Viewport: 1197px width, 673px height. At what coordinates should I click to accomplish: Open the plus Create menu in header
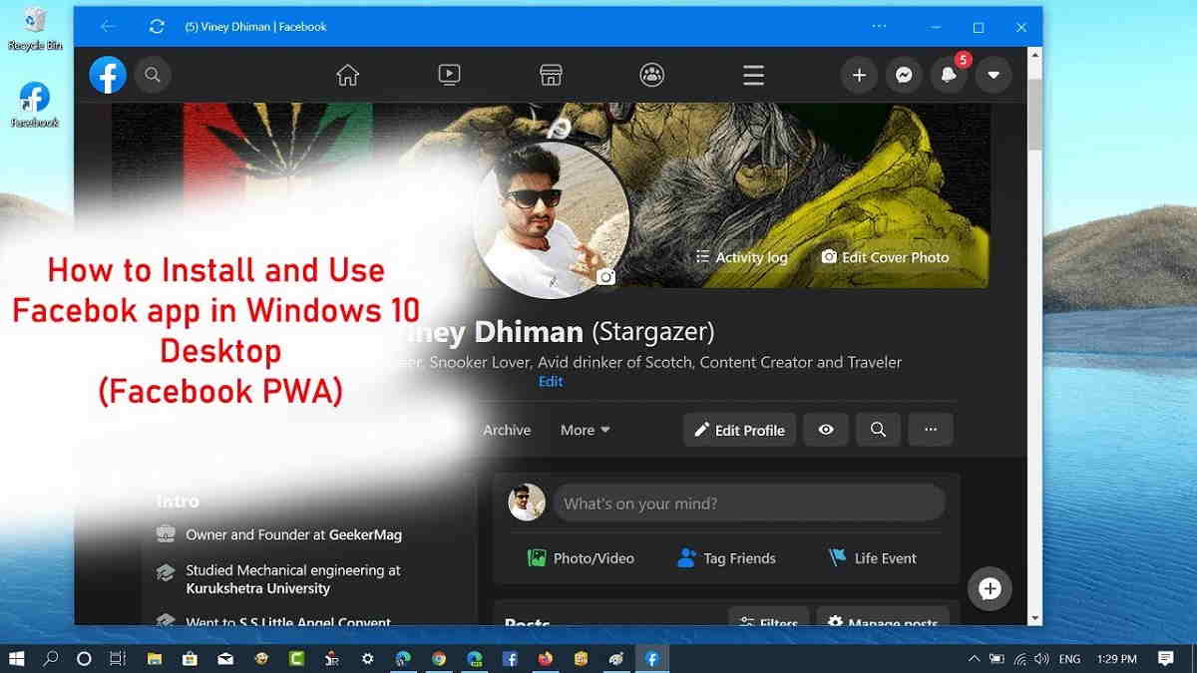(859, 75)
